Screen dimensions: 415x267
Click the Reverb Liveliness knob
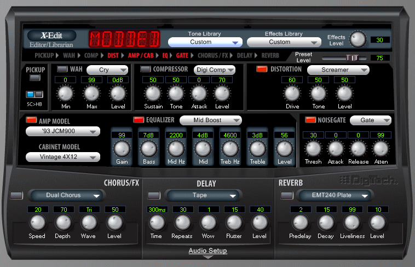coord(351,223)
